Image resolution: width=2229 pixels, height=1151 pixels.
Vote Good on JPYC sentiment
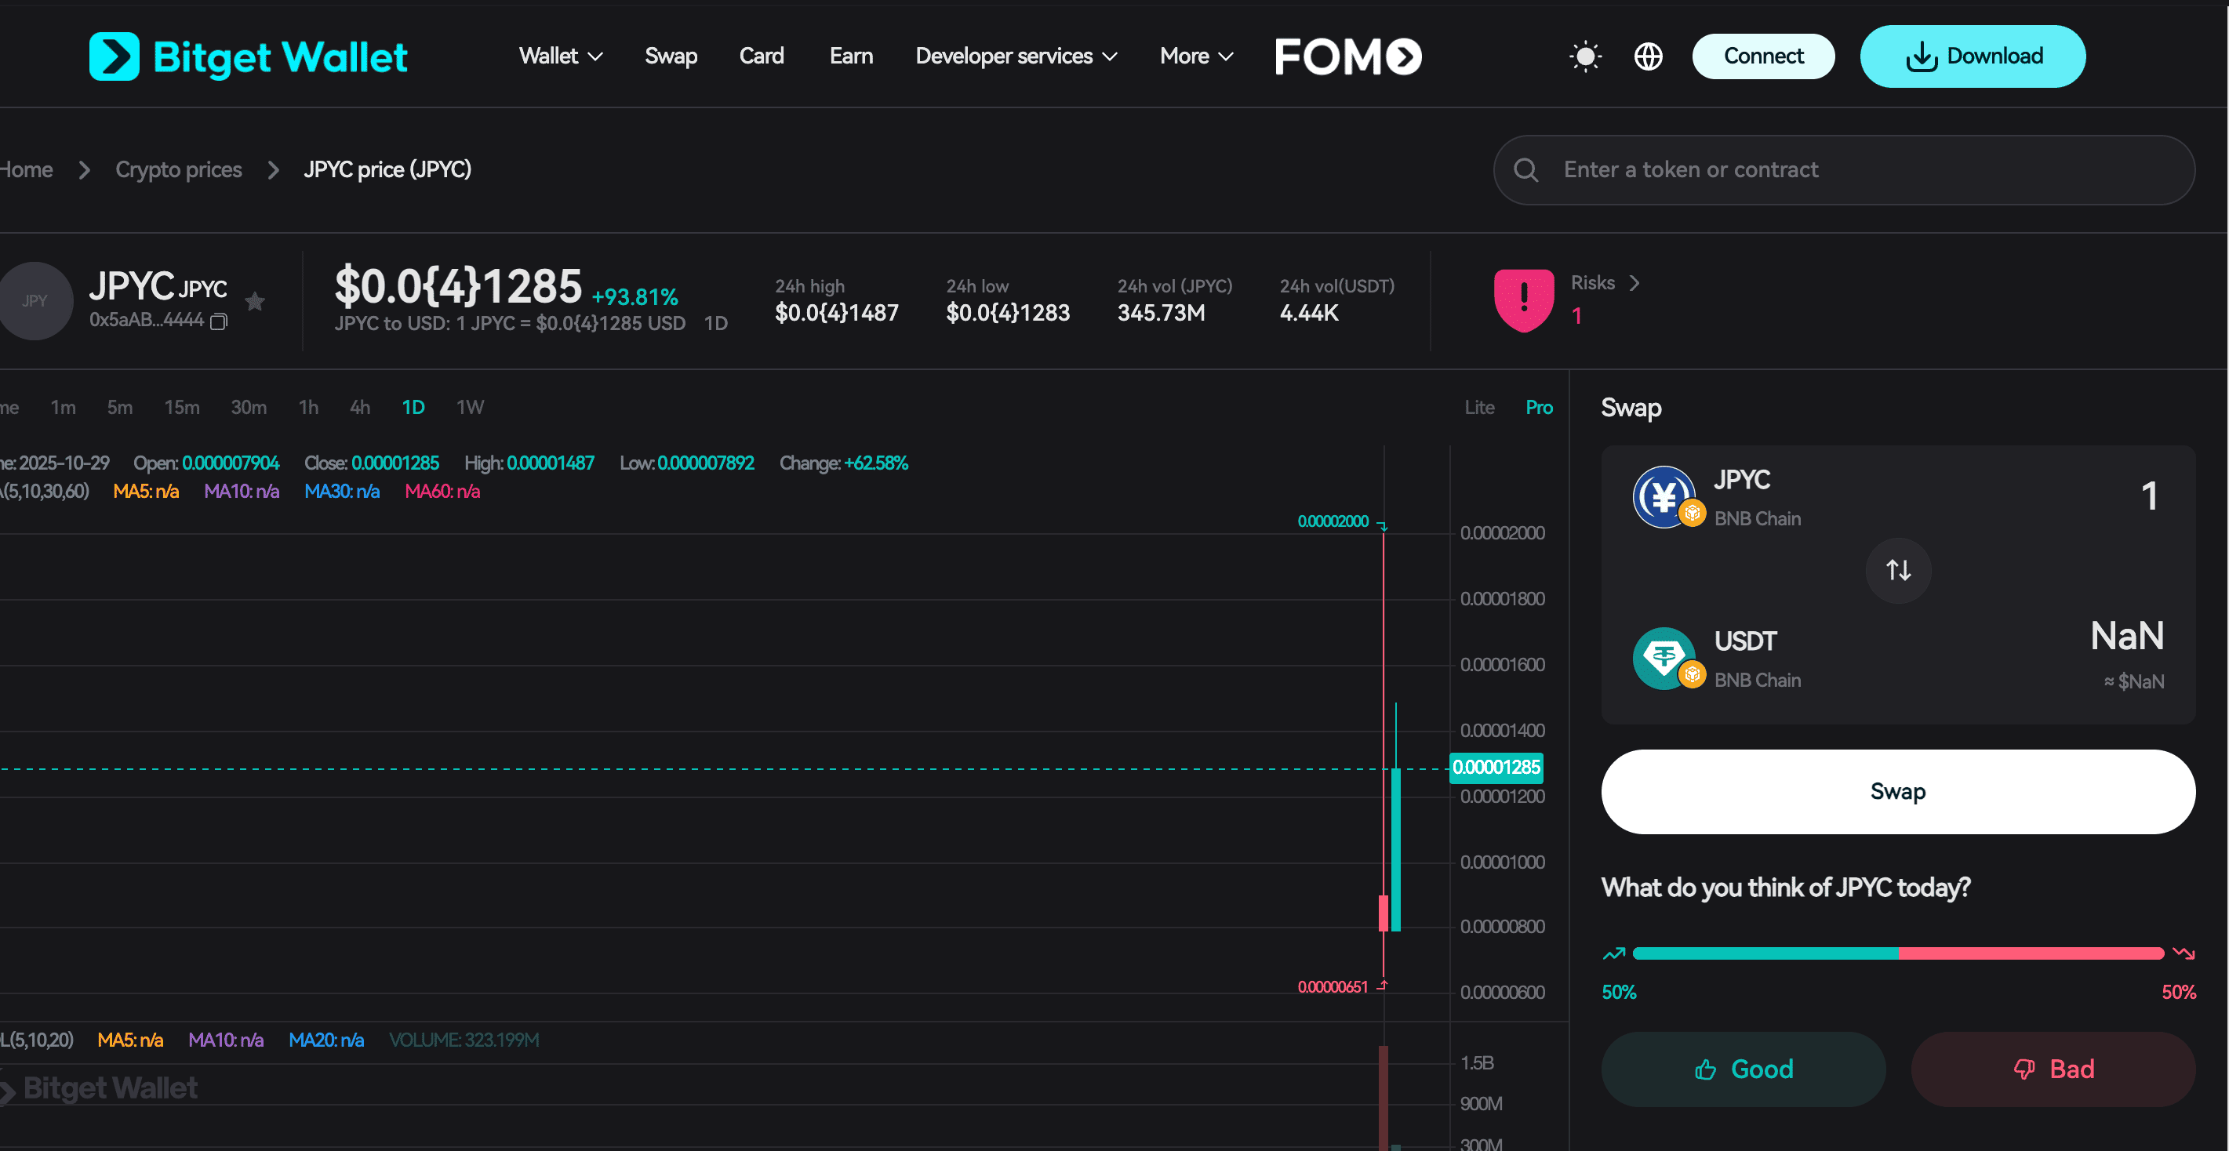(1743, 1069)
